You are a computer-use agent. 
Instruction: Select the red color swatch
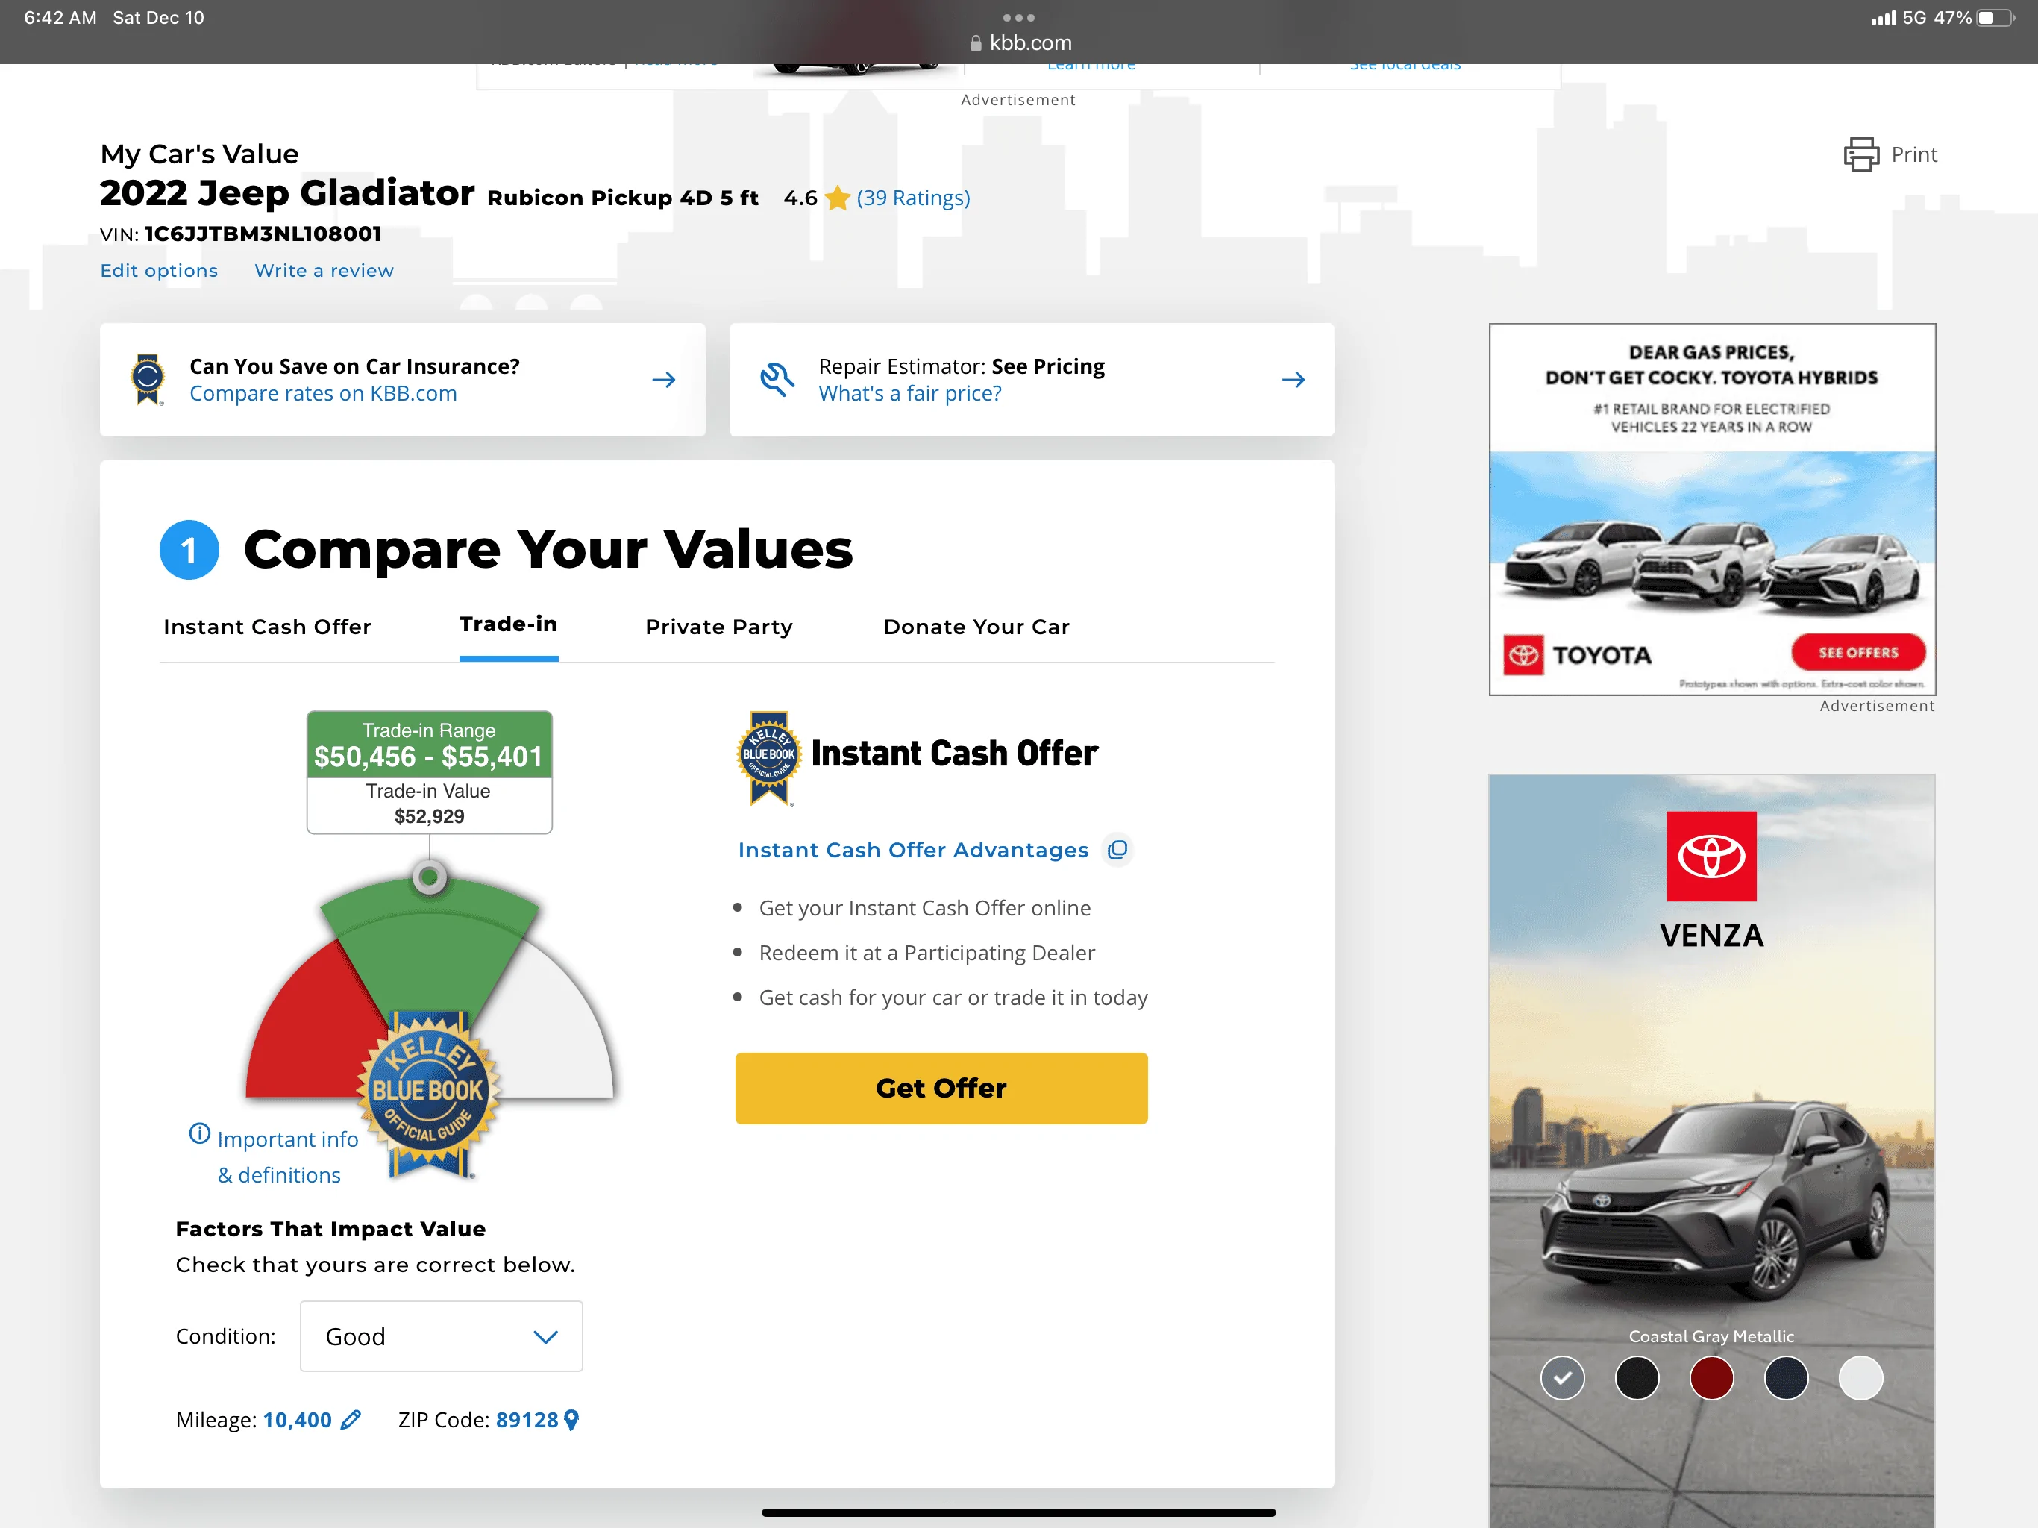tap(1711, 1379)
